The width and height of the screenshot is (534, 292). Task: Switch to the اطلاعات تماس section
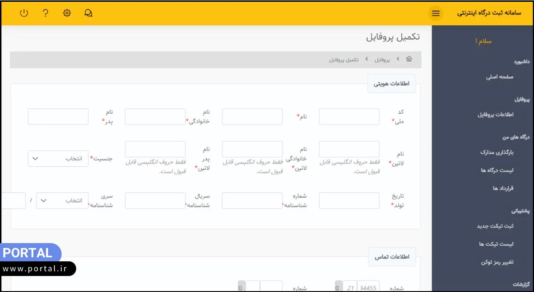coord(392,257)
